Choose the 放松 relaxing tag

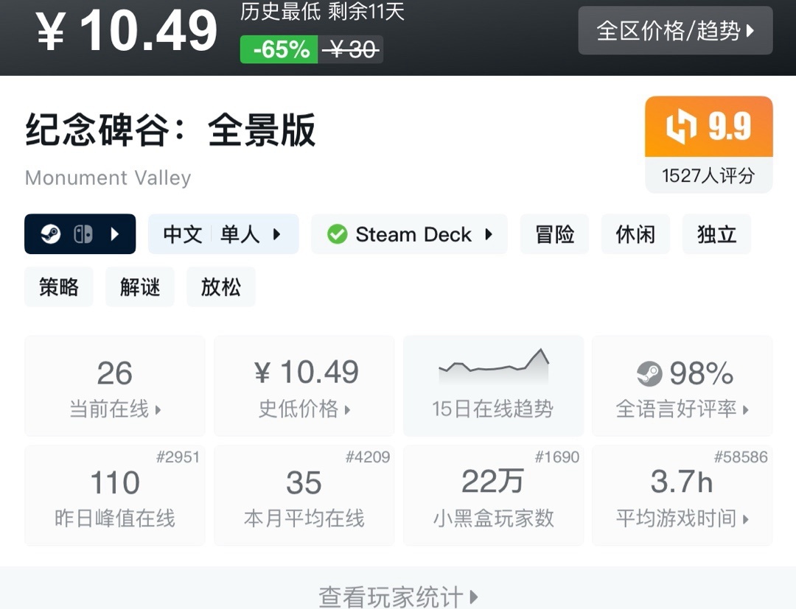221,286
